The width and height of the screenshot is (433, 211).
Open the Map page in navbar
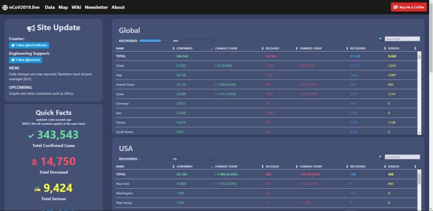63,7
